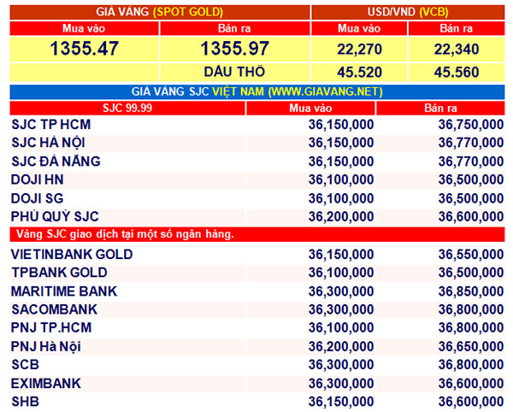Click the red bank gold section header
513x412 pixels.
123,234
